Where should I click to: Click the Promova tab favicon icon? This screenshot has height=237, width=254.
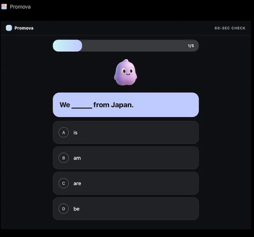[4, 7]
